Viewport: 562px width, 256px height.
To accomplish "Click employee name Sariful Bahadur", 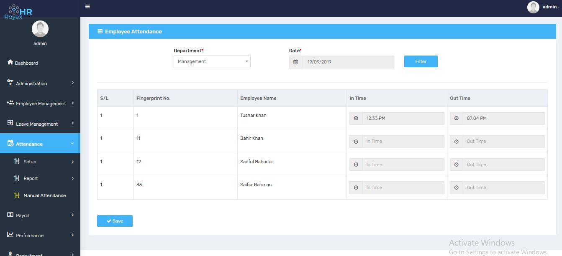I will [x=257, y=162].
